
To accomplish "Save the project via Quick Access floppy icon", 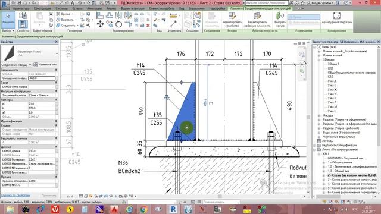I will [20, 3].
